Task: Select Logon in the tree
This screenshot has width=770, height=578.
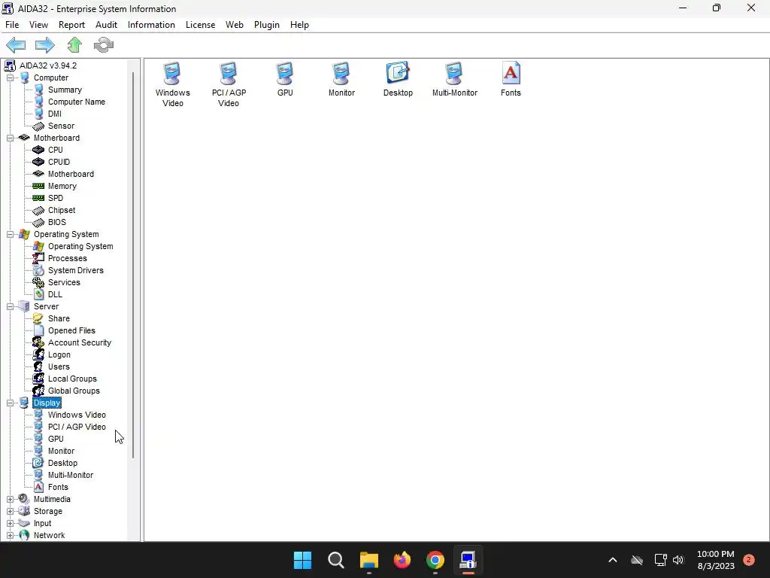Action: click(x=59, y=355)
